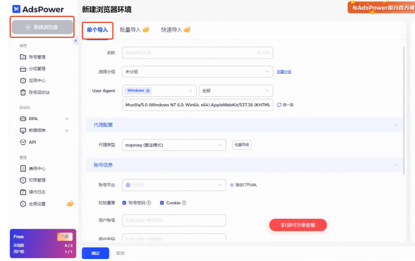
Task: Click plus icon for 指定打开URL
Action: [232, 185]
